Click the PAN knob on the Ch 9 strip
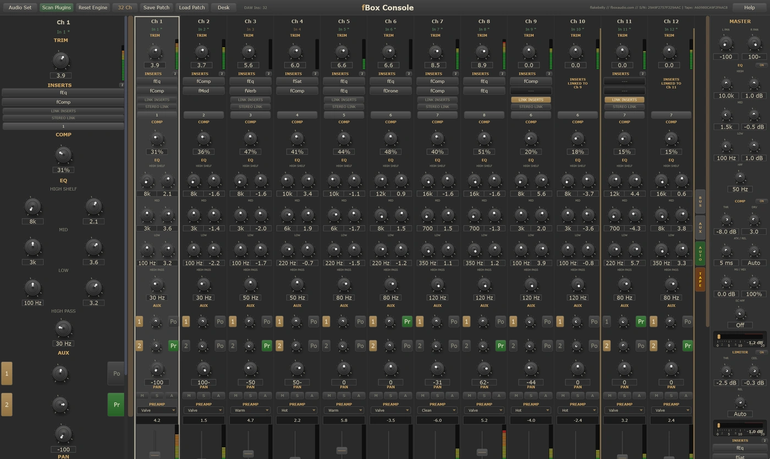The height and width of the screenshot is (459, 770). tap(531, 369)
